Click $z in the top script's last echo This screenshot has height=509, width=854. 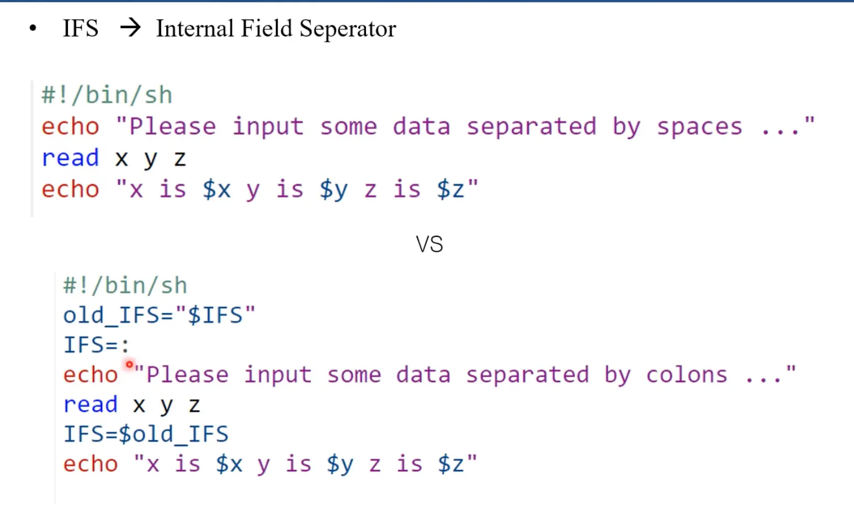[x=450, y=190]
